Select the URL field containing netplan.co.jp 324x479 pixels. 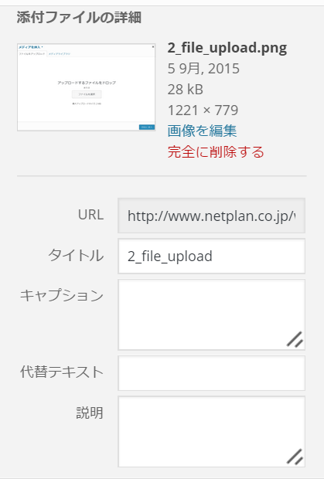[x=212, y=216]
